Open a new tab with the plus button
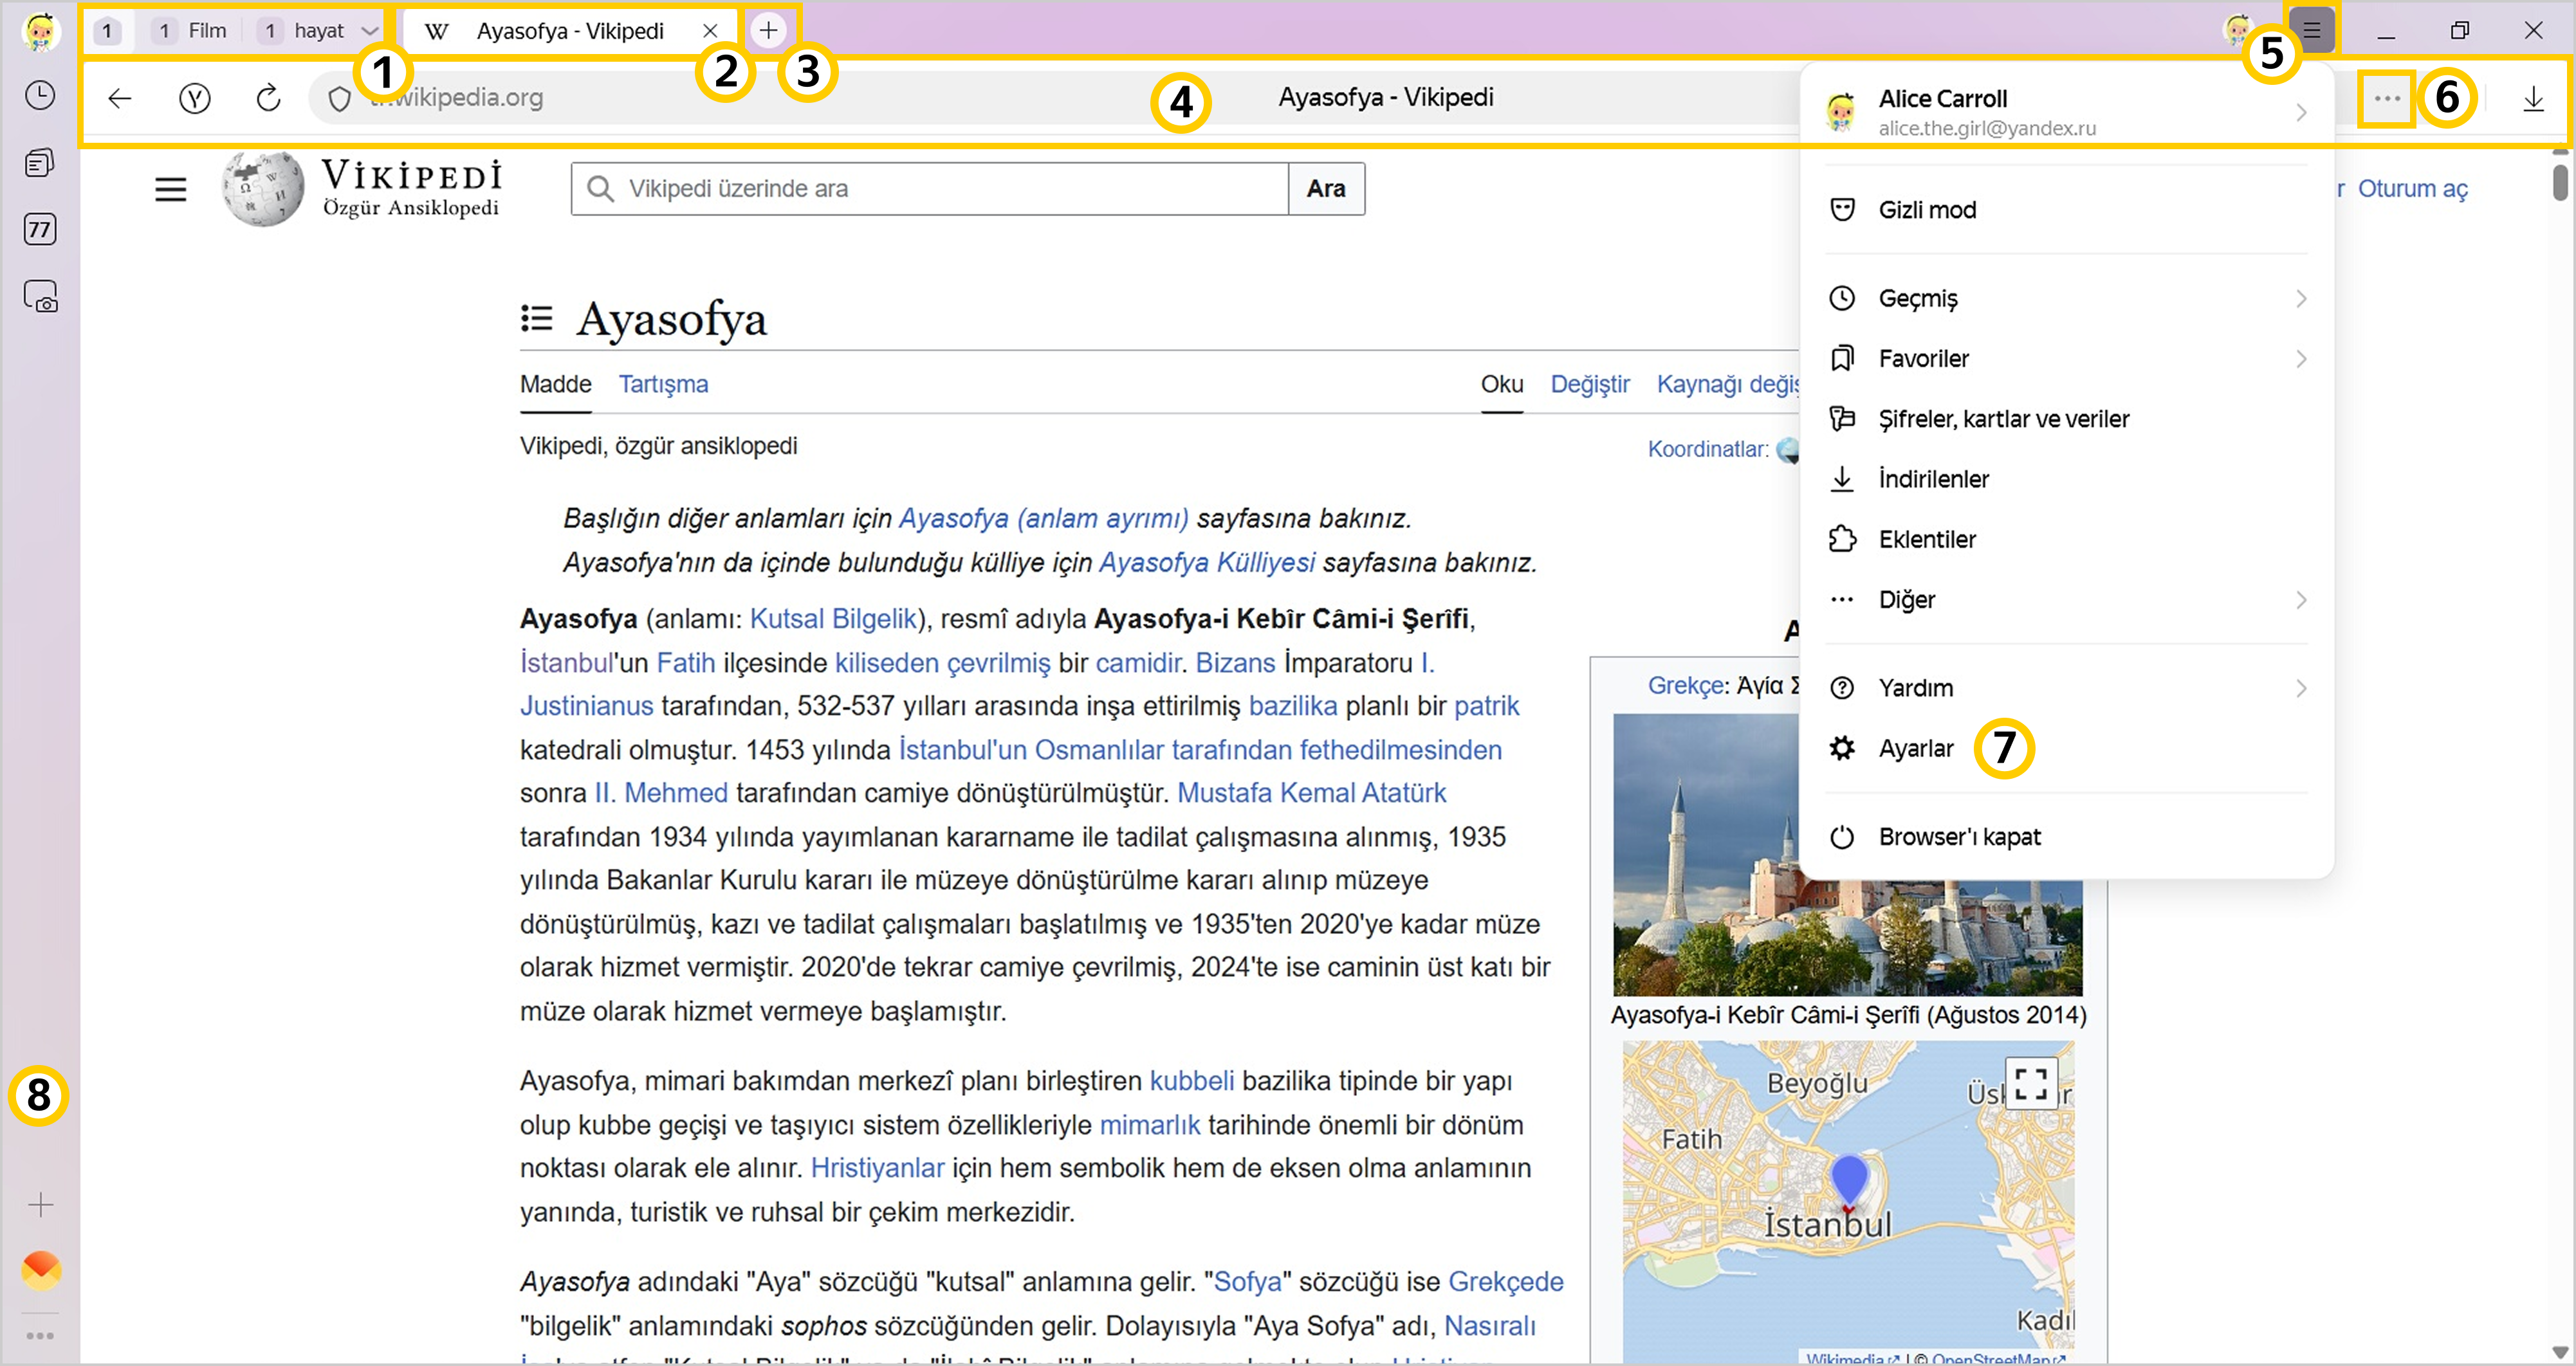The height and width of the screenshot is (1366, 2576). point(768,31)
